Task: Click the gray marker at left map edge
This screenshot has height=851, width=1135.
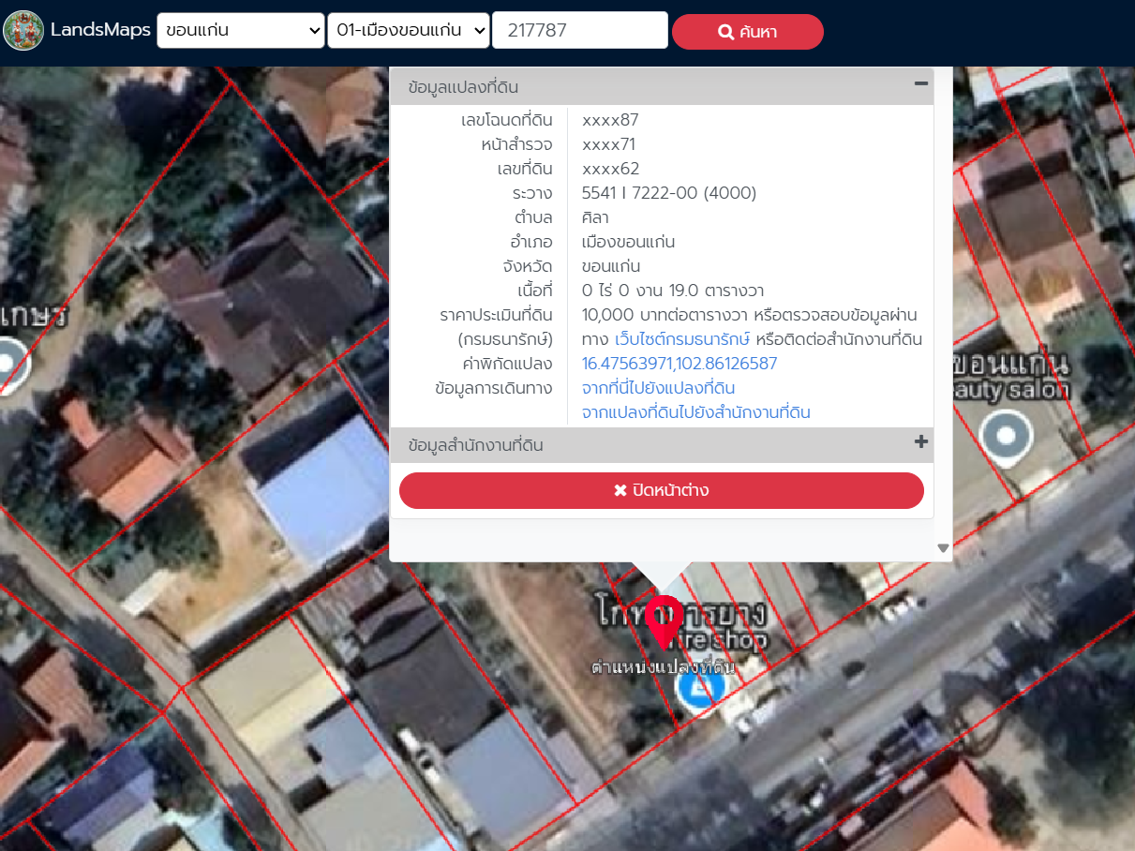Action: coord(9,364)
